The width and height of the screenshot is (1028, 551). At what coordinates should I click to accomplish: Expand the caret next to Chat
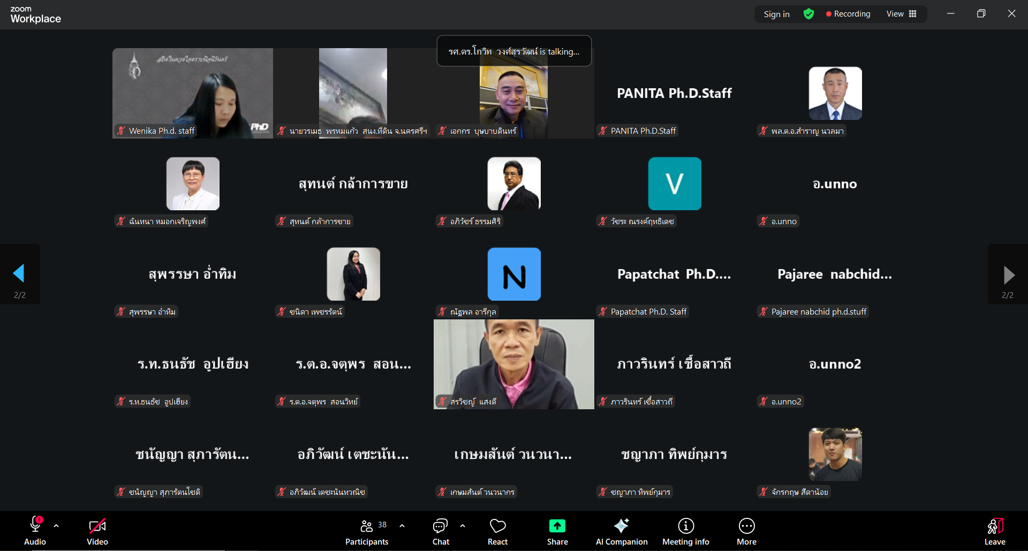click(463, 526)
